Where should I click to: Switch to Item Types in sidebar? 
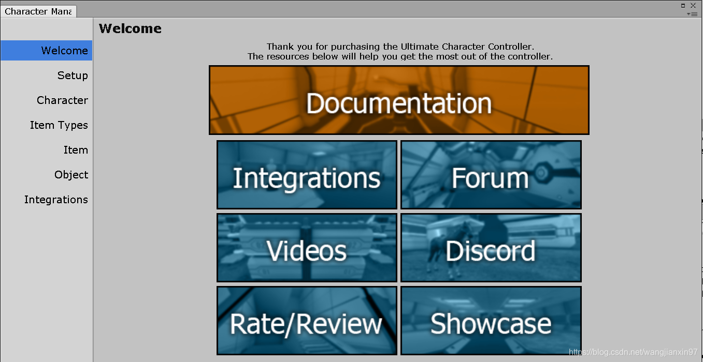coord(47,125)
